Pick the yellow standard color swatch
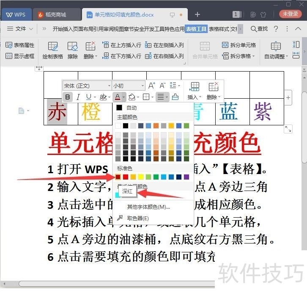Screen dimensions: 307x296 click(141, 177)
